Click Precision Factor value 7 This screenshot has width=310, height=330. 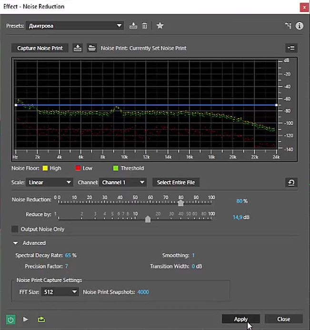(67, 266)
